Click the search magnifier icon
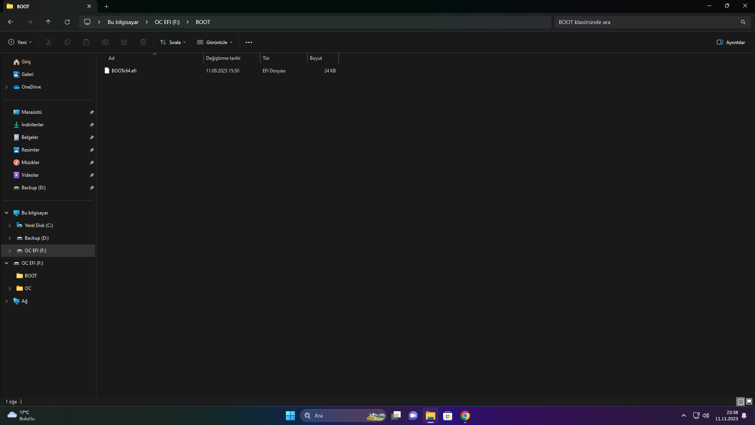 [x=743, y=22]
